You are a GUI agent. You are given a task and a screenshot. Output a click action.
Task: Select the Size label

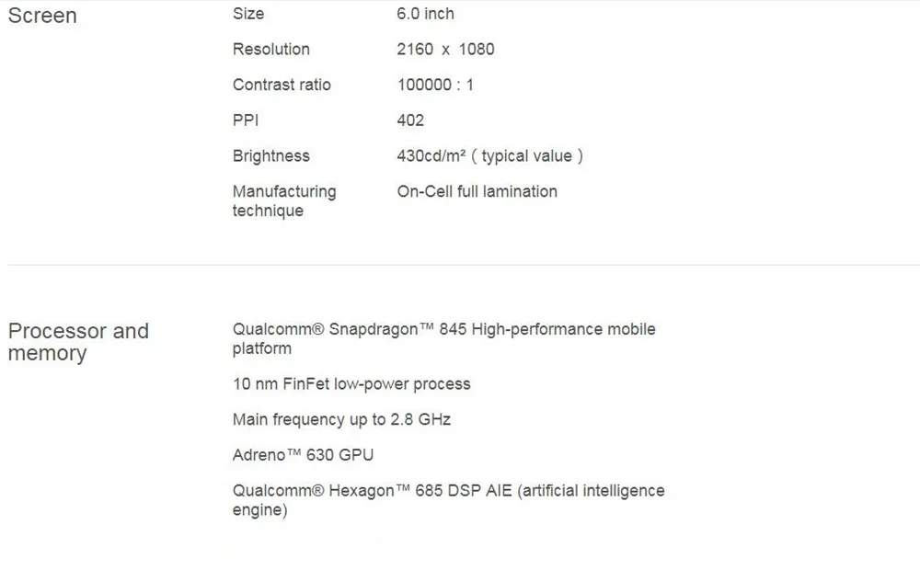[248, 14]
